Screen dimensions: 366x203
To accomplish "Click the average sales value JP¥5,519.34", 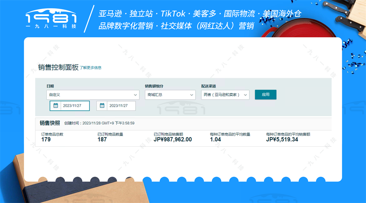I will point(281,139).
